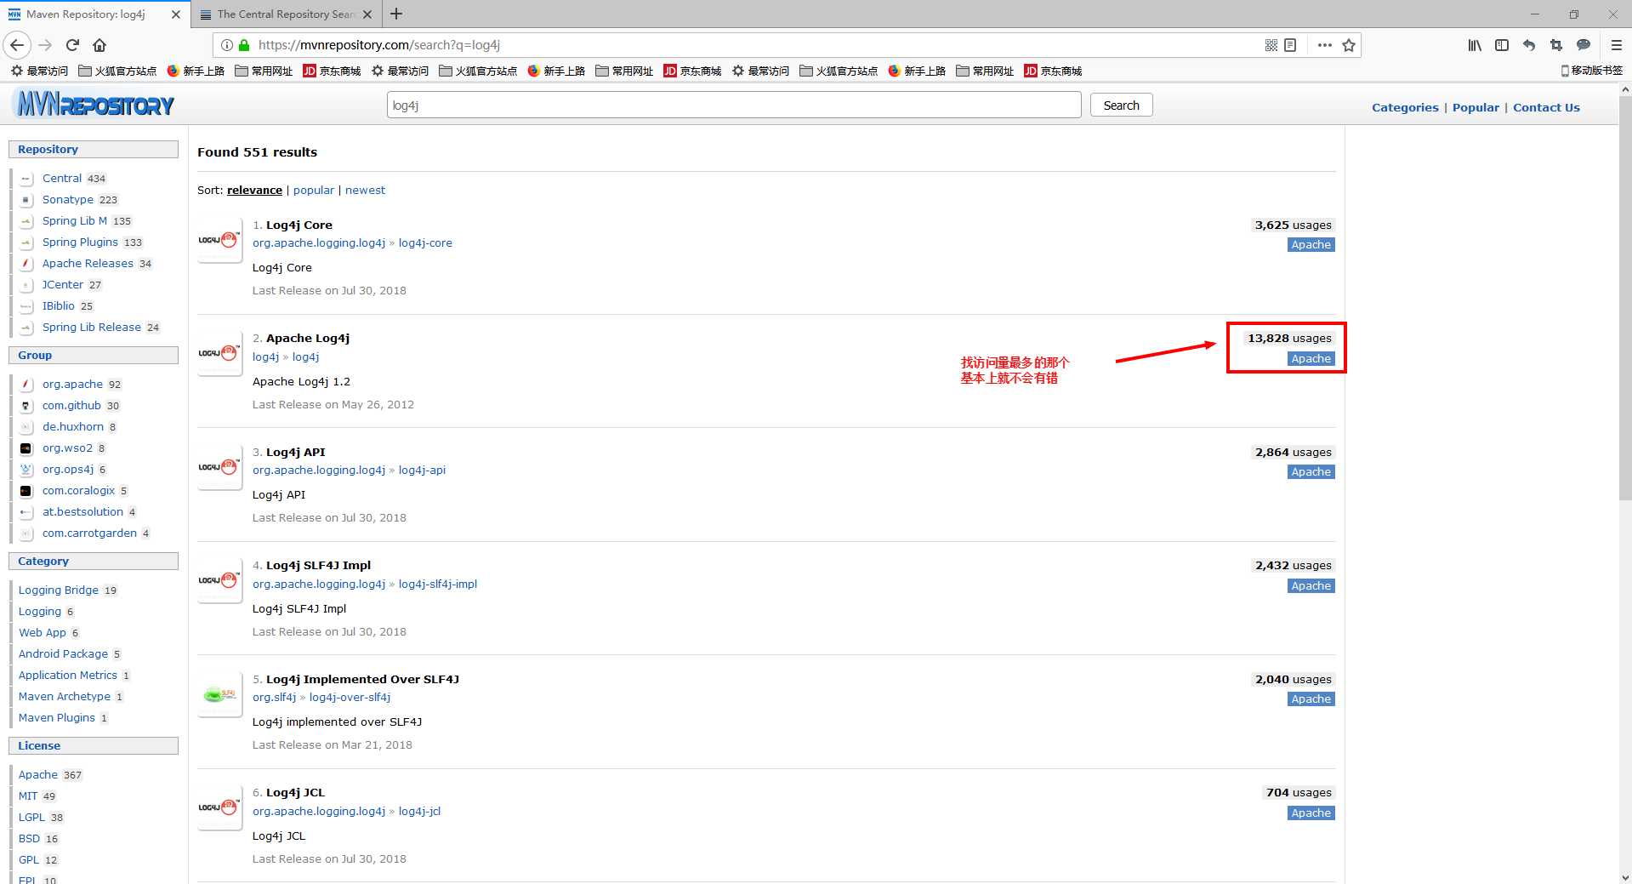
Task: Show sidebars icon in toolbar
Action: click(x=1502, y=45)
